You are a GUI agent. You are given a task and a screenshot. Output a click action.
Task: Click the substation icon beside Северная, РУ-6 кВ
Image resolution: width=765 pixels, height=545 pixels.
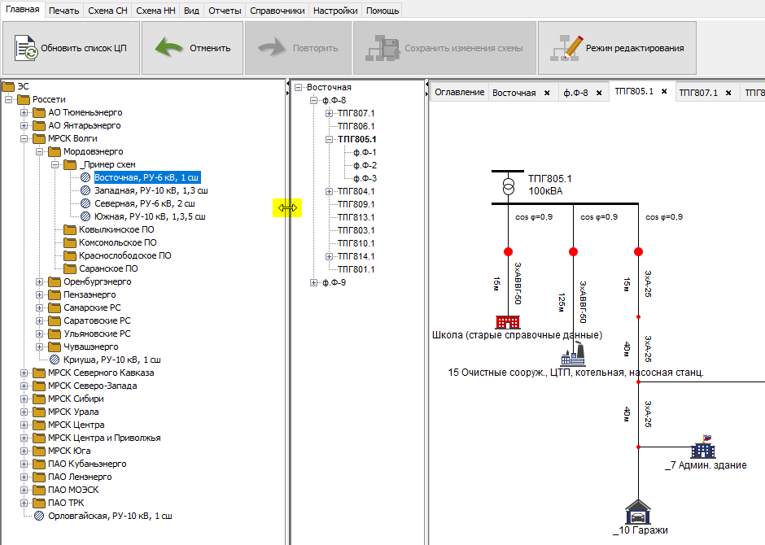click(85, 203)
